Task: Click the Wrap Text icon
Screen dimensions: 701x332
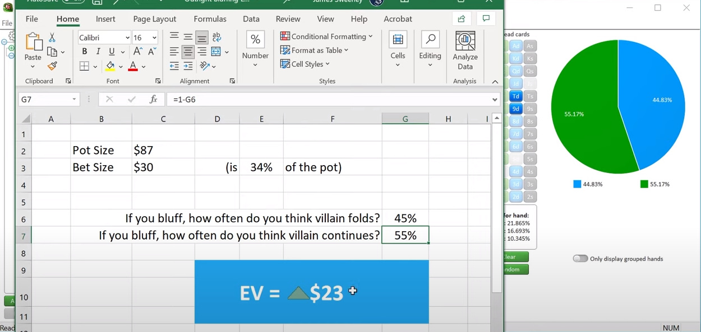Action: click(216, 38)
